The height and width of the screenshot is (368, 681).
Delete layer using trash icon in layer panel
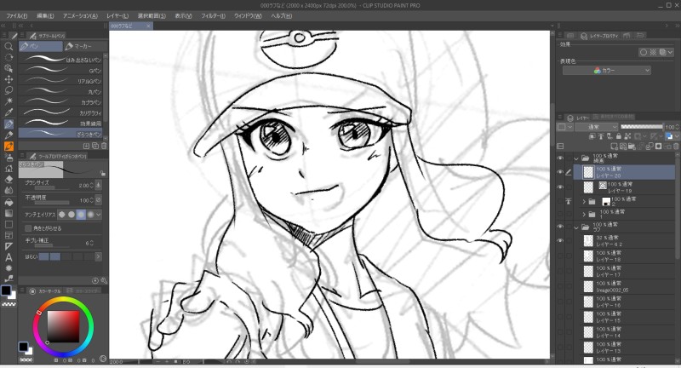[x=676, y=147]
